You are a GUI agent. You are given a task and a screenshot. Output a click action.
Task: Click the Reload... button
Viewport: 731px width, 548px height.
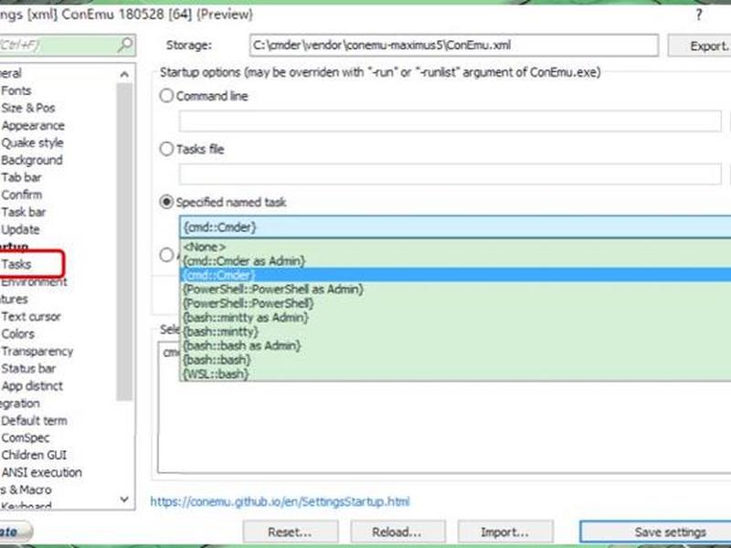tap(397, 532)
